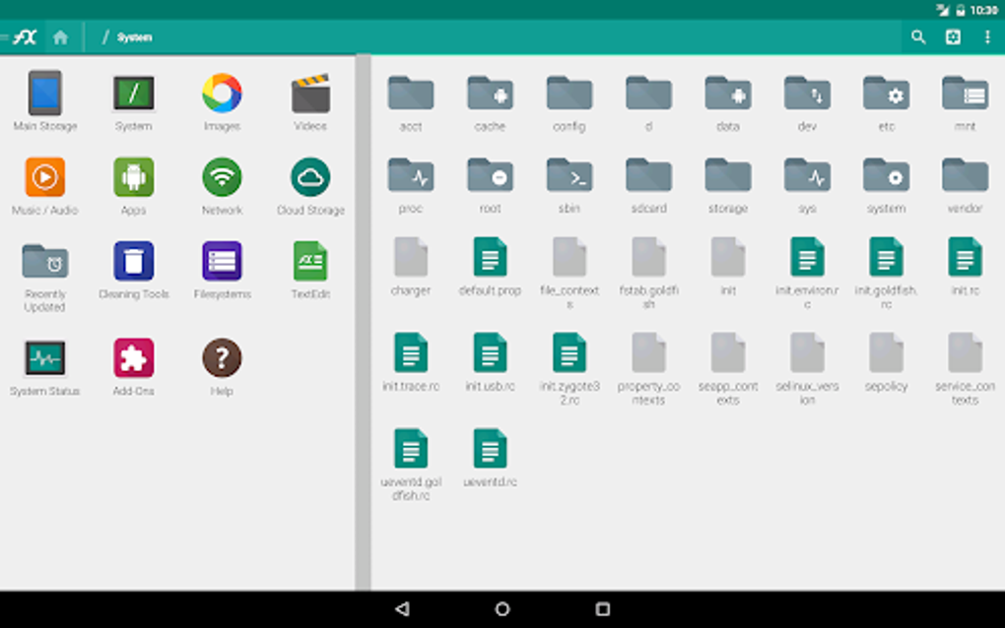The image size is (1005, 628).
Task: Go home using the toolbar home button
Action: click(x=61, y=36)
